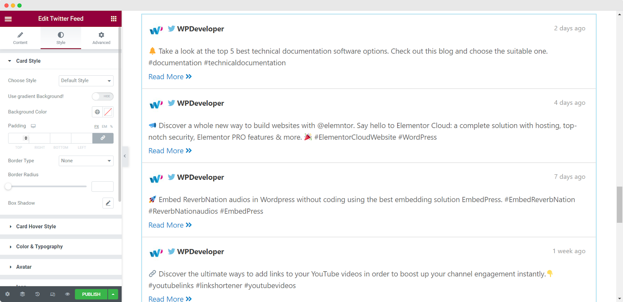
Task: Select PX unit for Padding
Action: tap(97, 127)
